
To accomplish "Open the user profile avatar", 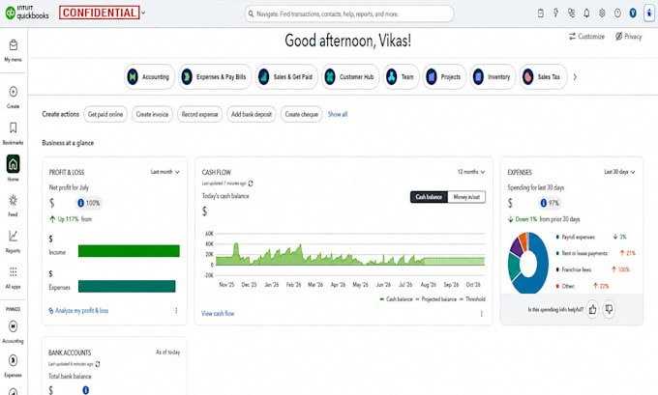I will tap(633, 14).
